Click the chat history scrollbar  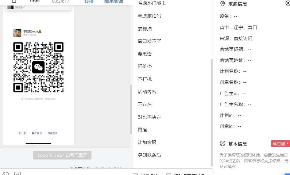pos(131,109)
